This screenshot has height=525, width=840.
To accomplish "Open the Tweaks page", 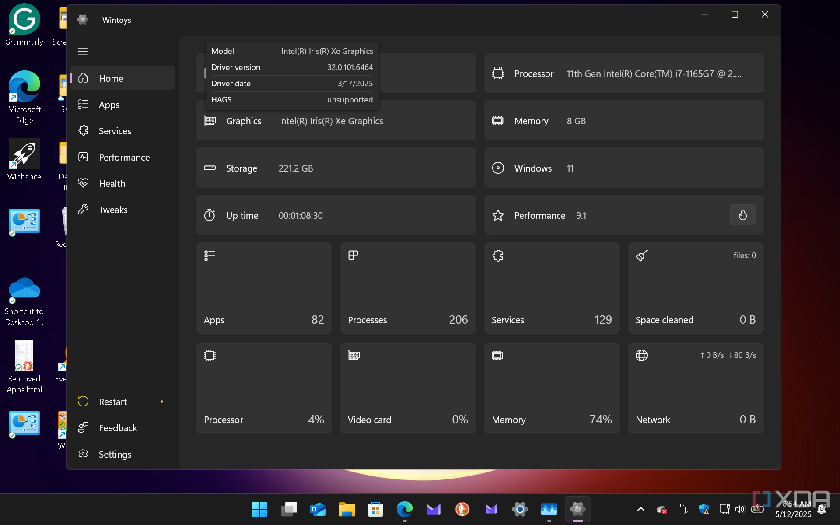I will (122, 210).
